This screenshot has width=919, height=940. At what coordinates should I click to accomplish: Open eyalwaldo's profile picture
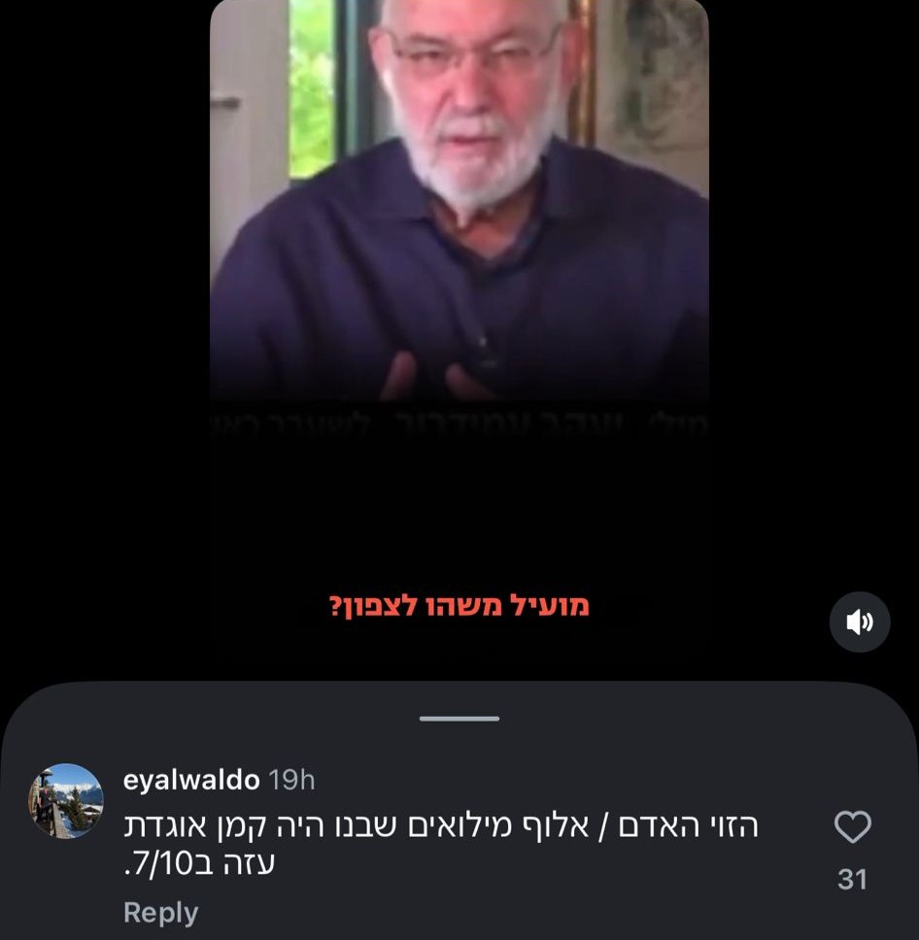tap(66, 800)
